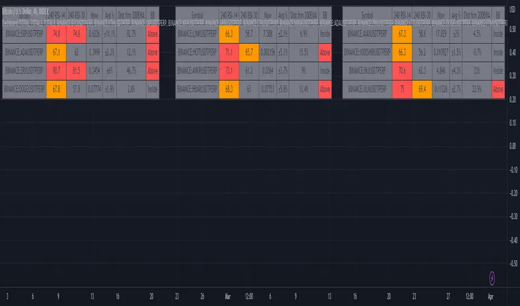520x306 pixels.
Task: Click the red 90.7 RSI cell
Action: (56, 71)
